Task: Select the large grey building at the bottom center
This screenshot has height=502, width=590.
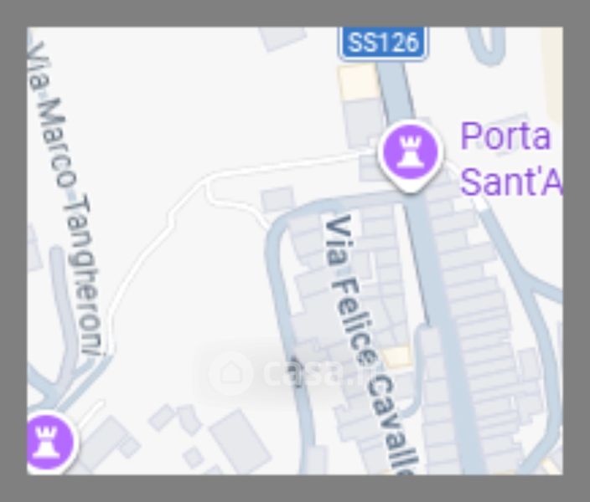Action: (x=240, y=440)
